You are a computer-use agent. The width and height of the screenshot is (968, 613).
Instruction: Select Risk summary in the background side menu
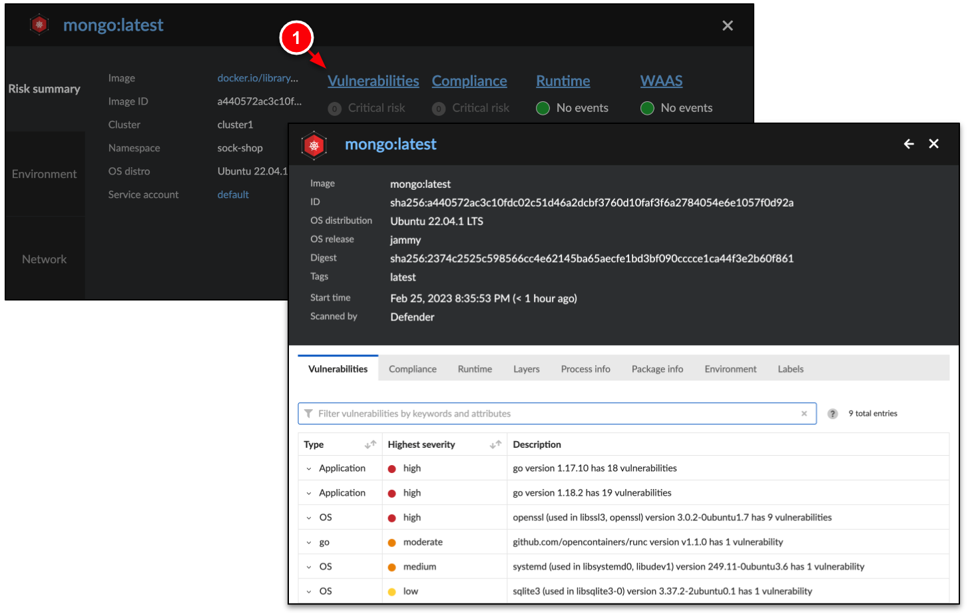click(45, 89)
